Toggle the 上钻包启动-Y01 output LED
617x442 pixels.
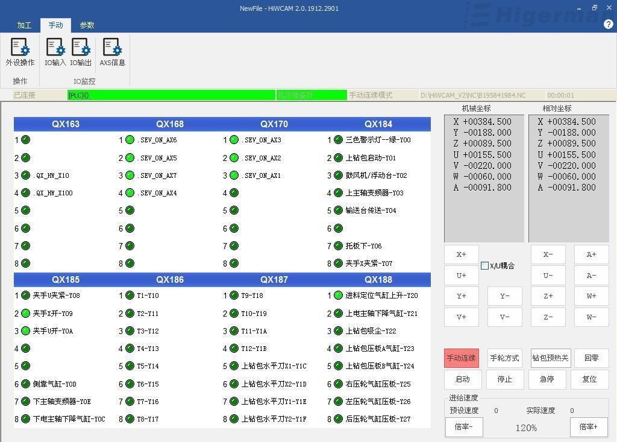tap(338, 158)
